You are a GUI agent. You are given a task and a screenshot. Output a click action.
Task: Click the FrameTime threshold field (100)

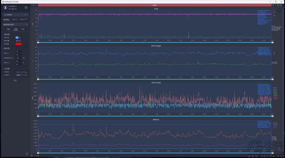(19, 58)
